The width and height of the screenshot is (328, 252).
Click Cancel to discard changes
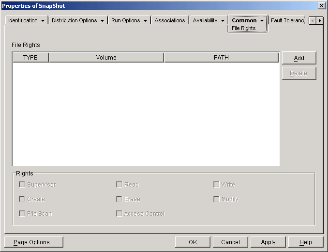[x=230, y=242]
